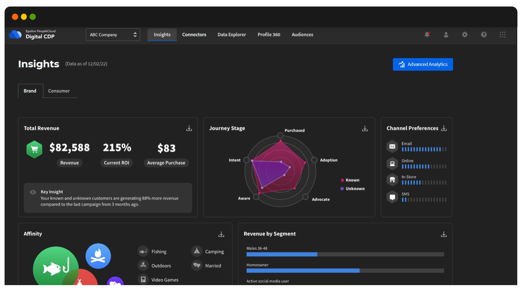The width and height of the screenshot is (521, 293).
Task: Open the app grid launcher
Action: pos(502,35)
